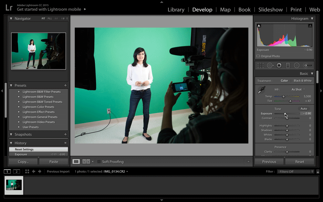323x202 pixels.
Task: Collapse the Basic panel
Action: pyautogui.click(x=312, y=74)
